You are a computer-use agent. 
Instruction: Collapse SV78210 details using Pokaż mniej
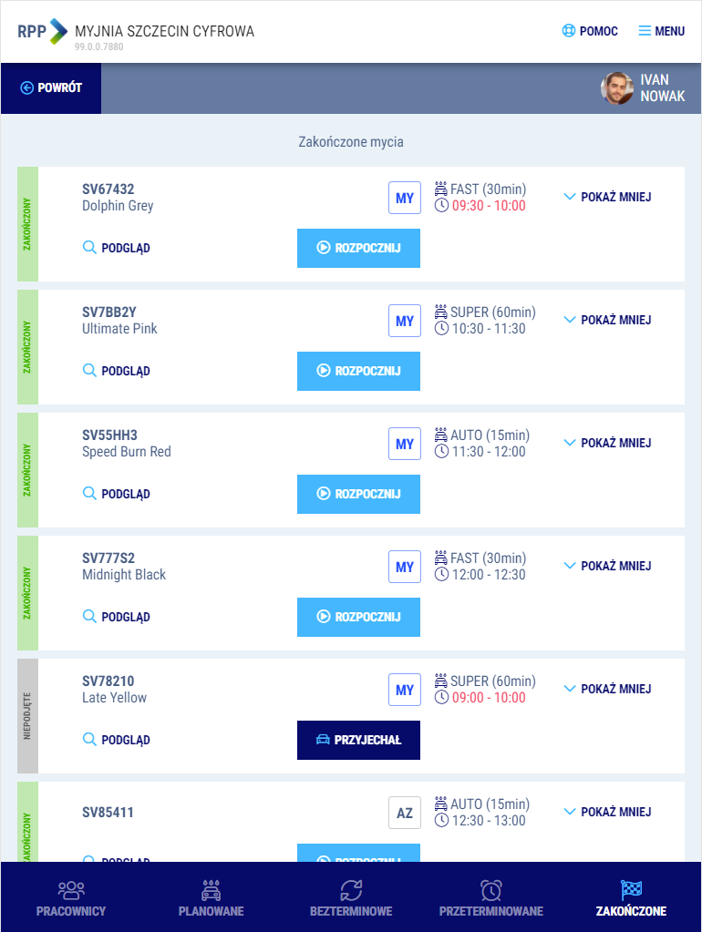point(607,689)
